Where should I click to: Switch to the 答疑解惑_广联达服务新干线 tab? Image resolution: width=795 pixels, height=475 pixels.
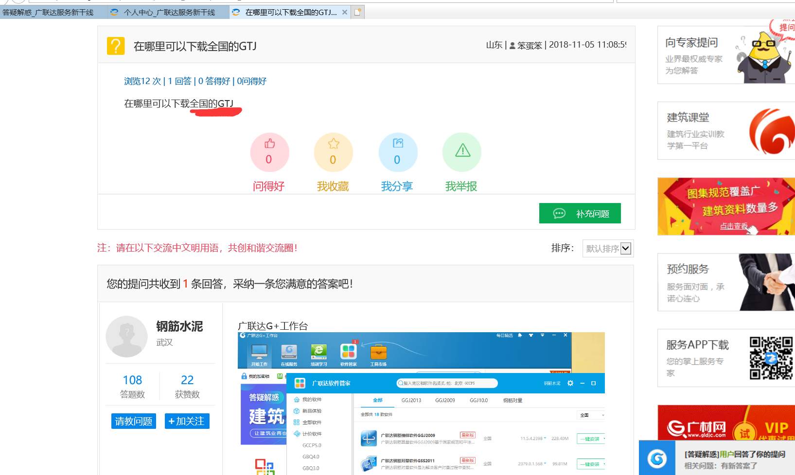[x=49, y=12]
